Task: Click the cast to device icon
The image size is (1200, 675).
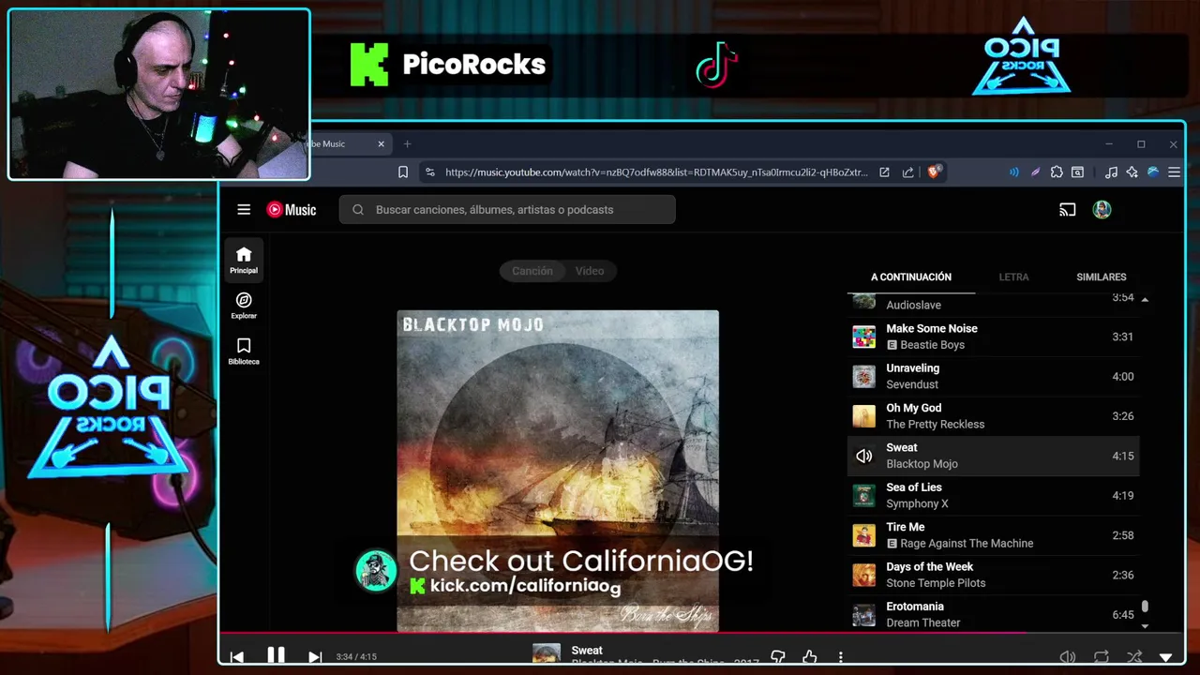Action: pyautogui.click(x=1067, y=210)
